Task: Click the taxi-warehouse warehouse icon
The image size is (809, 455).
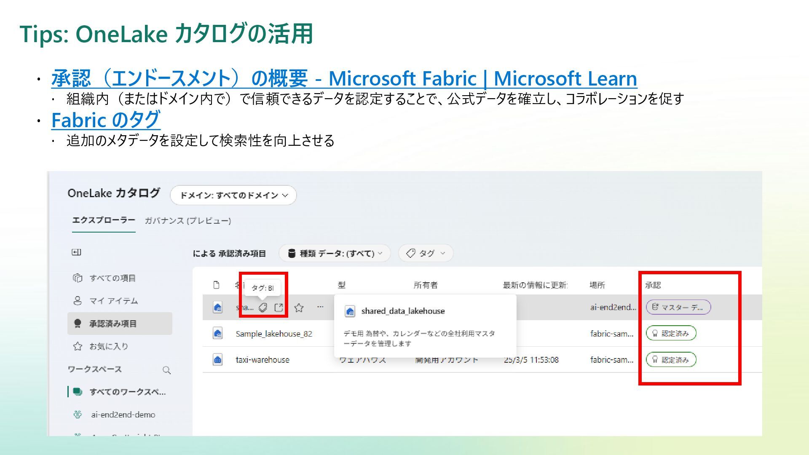Action: [x=217, y=359]
